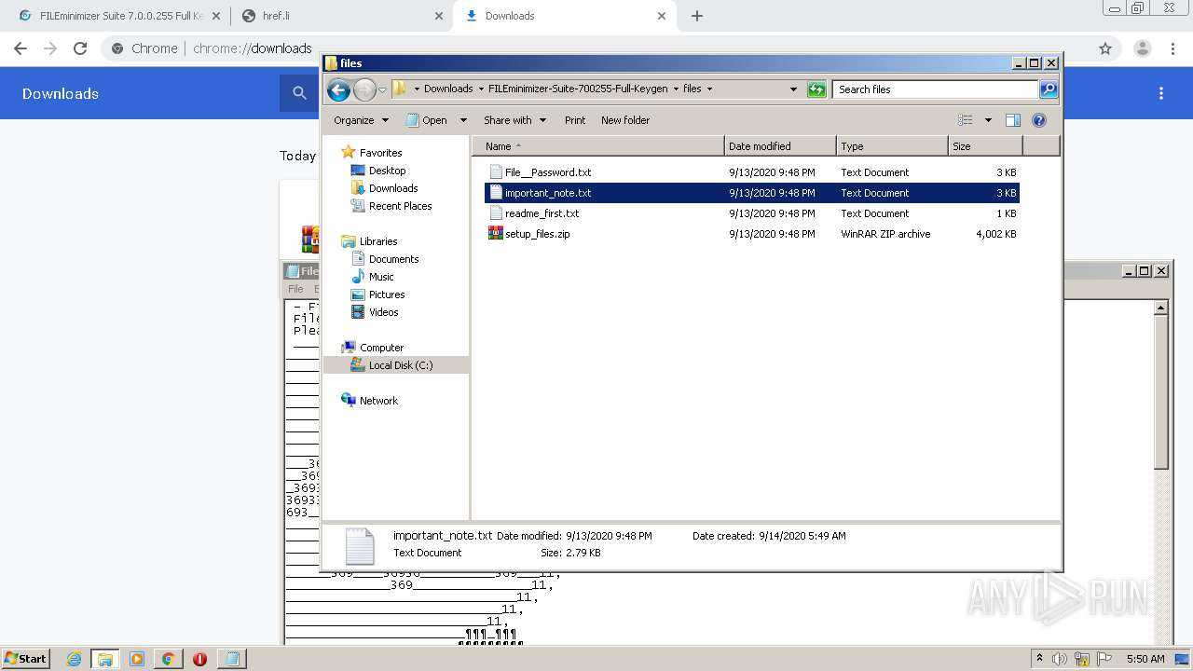Sort by the Type column header
This screenshot has height=671, width=1193.
[x=892, y=146]
